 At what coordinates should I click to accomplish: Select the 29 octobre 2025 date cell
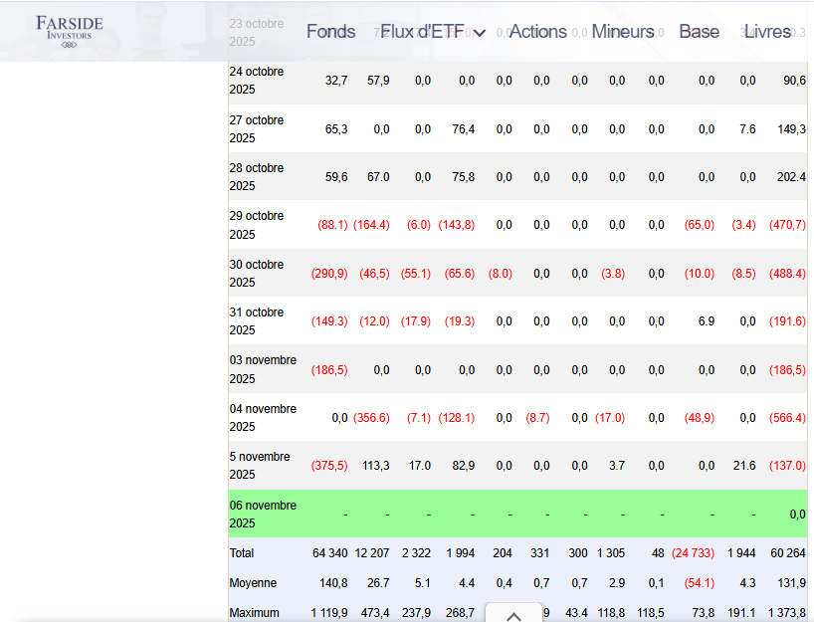pyautogui.click(x=257, y=225)
